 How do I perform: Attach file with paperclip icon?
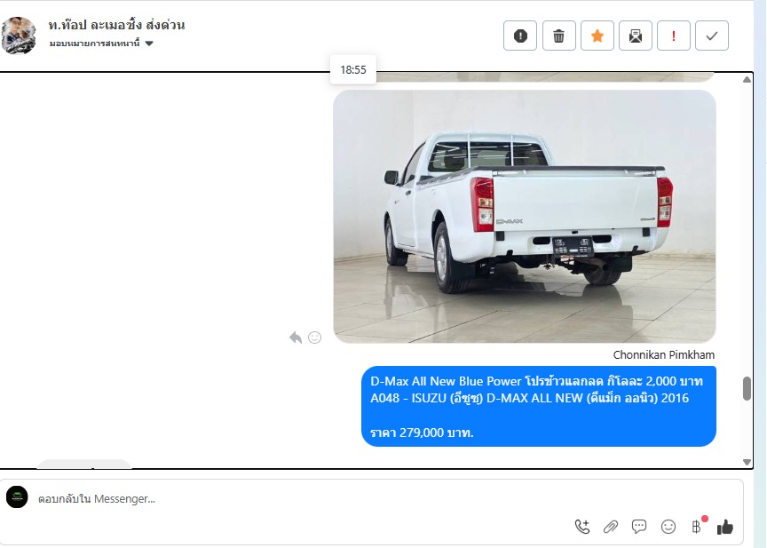(x=611, y=527)
